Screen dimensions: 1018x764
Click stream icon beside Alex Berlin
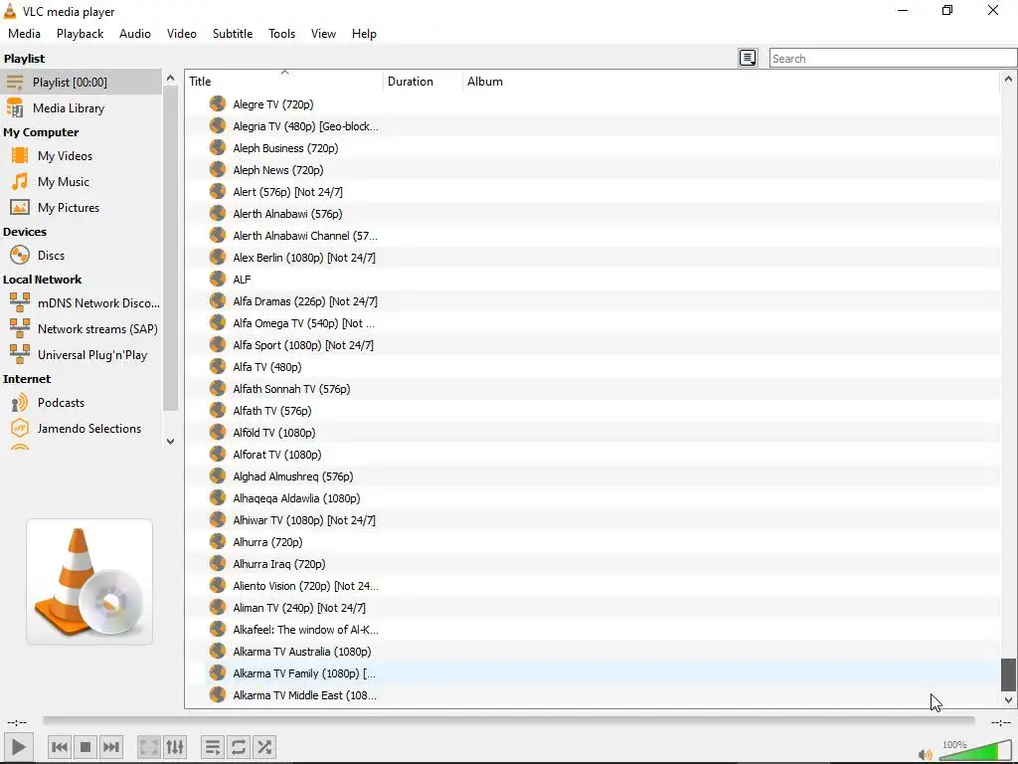click(218, 258)
